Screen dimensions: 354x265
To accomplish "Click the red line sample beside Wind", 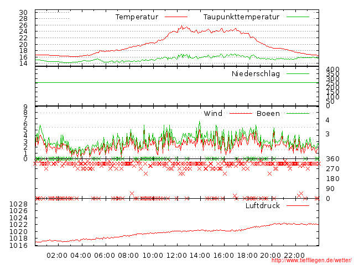I will (241, 113).
